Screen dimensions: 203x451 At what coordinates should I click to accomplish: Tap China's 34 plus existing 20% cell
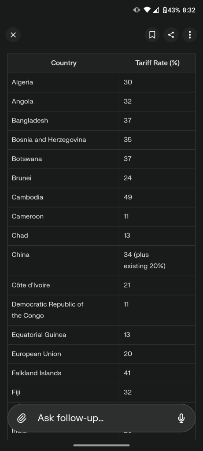click(x=158, y=261)
